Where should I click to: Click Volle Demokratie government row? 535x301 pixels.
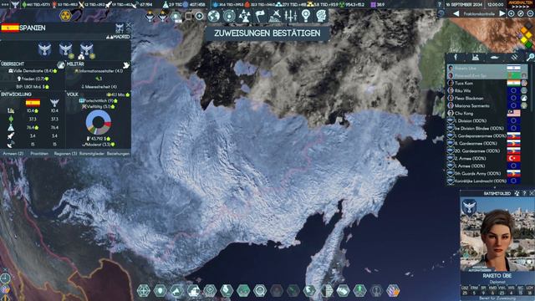(x=33, y=71)
